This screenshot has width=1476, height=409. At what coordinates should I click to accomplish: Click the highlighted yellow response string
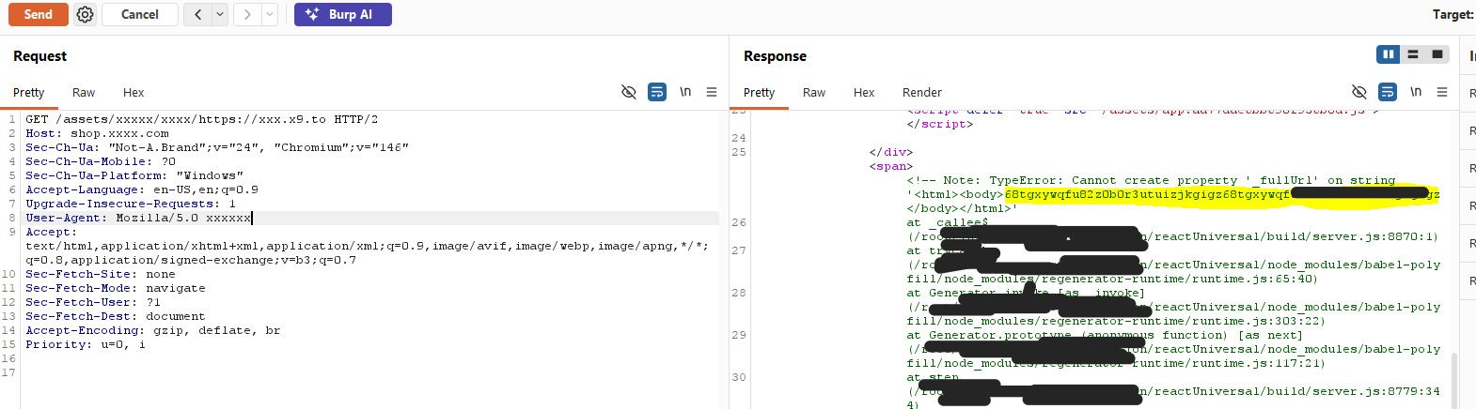(1222, 194)
